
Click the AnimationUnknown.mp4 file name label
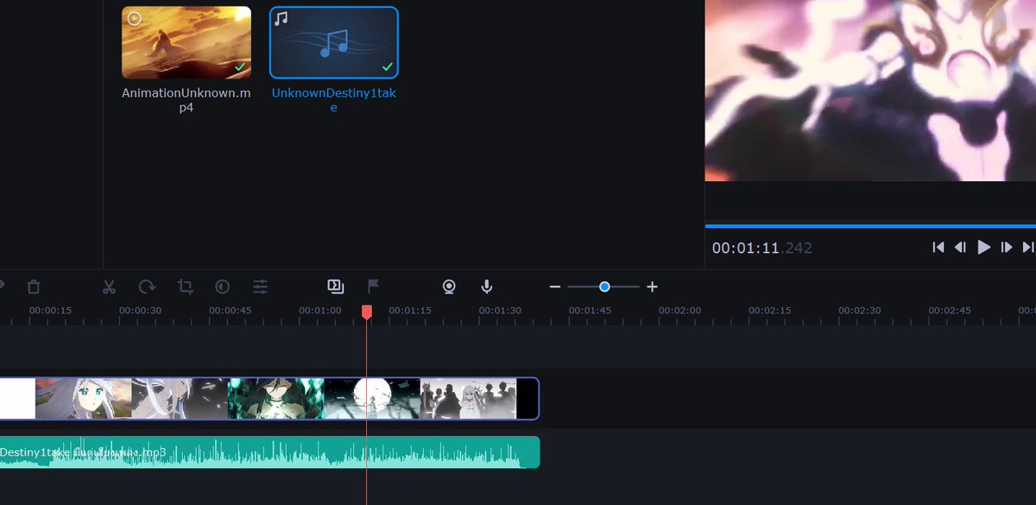[186, 100]
